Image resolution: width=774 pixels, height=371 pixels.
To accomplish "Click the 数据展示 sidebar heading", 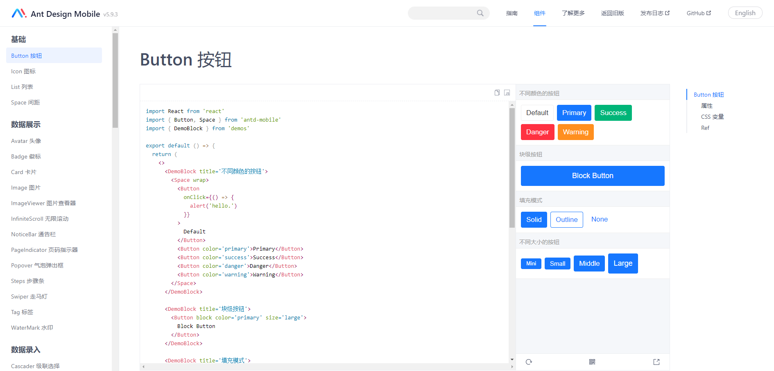I will pos(26,124).
